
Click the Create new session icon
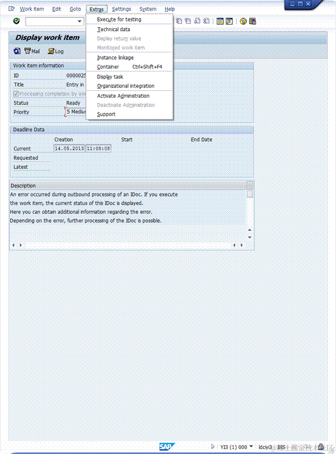[220, 21]
